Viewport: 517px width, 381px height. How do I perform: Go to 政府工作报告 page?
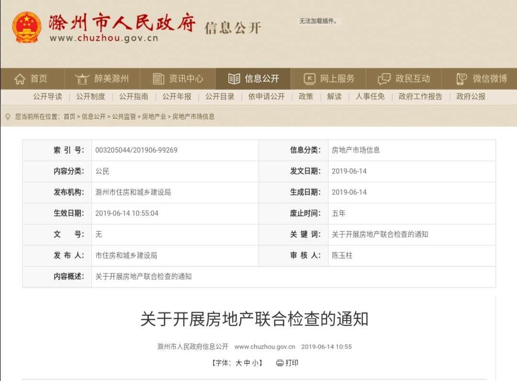tap(420, 97)
